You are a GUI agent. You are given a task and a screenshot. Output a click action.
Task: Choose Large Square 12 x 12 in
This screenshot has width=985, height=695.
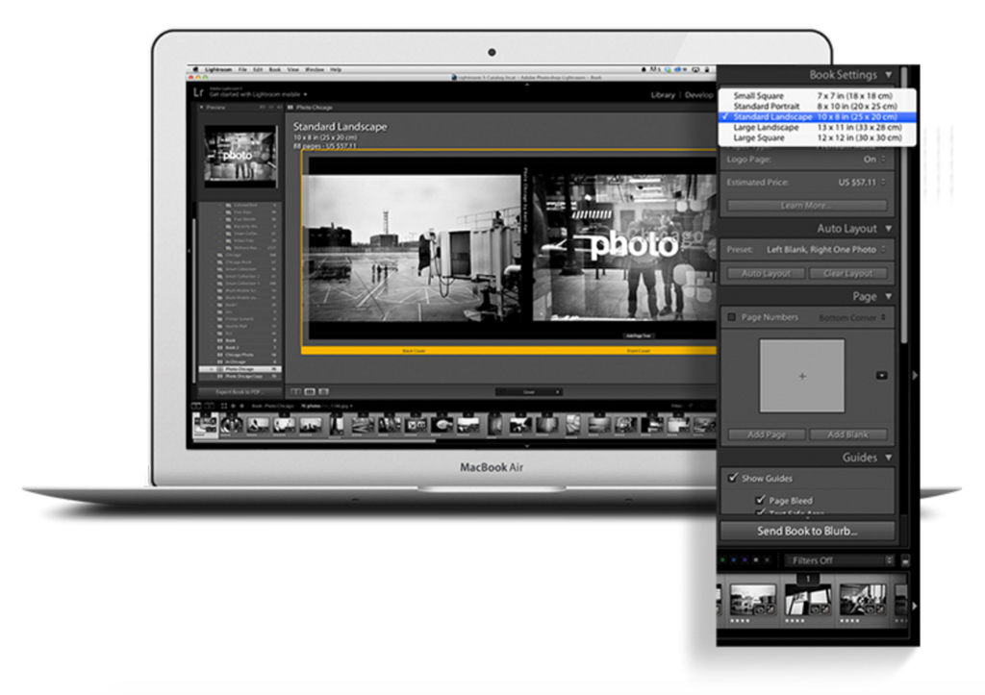[817, 137]
